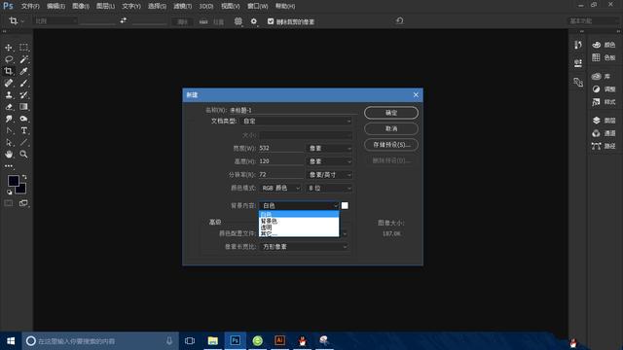
Task: Select the Horizontal Type tool
Action: 23,130
